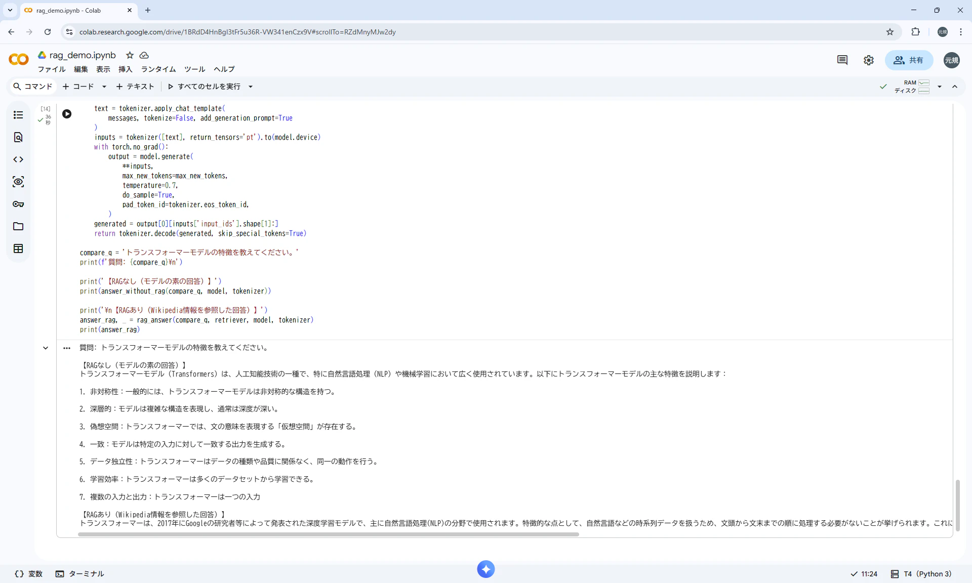
Task: Browse files using the folder icon
Action: [x=18, y=226]
